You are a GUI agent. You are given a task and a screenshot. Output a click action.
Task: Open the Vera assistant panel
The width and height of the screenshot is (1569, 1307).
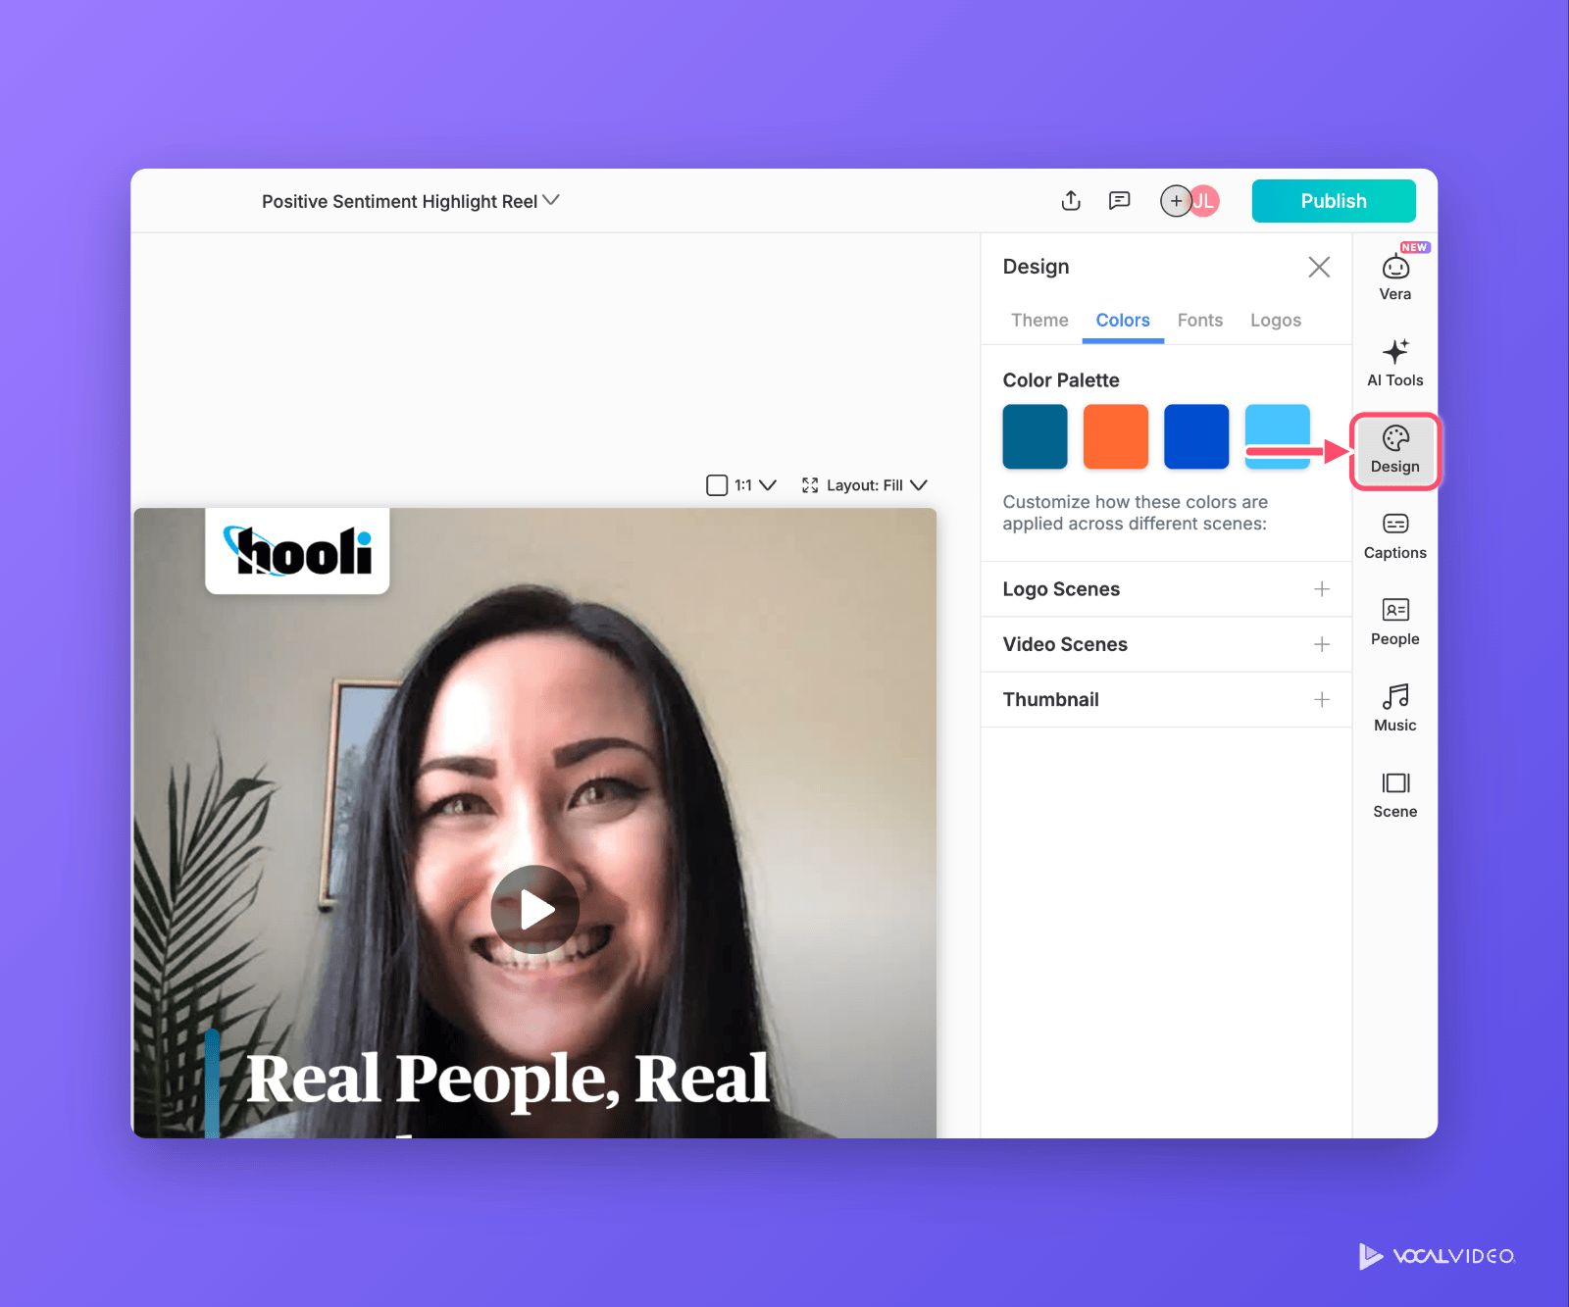tap(1395, 276)
